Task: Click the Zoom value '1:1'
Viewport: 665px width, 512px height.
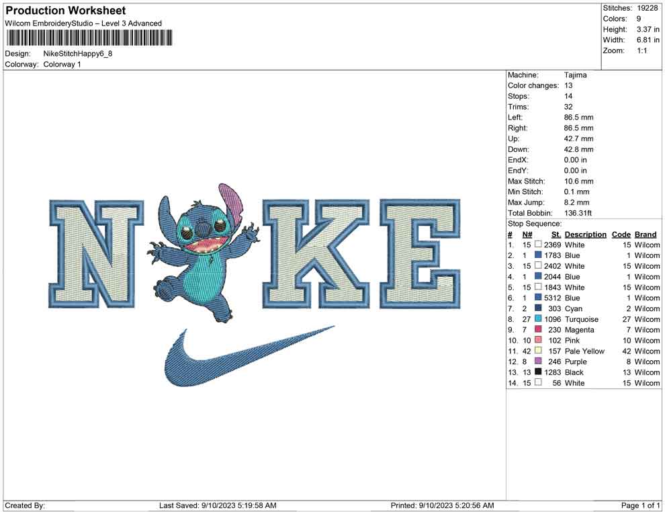Action: 642,50
